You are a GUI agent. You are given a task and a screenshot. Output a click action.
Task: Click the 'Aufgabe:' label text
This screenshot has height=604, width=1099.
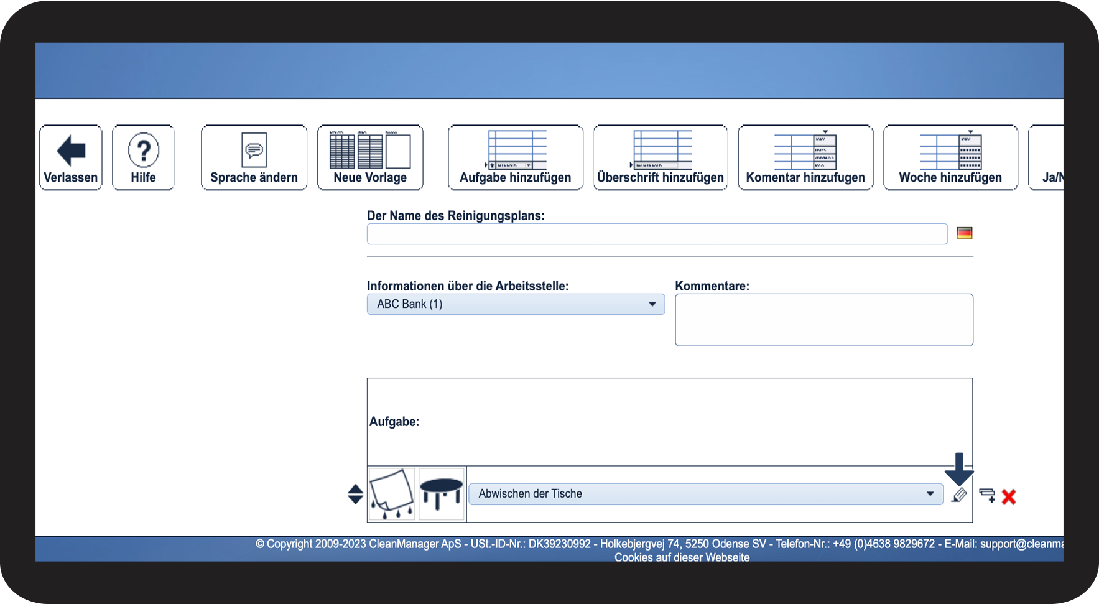pos(394,422)
